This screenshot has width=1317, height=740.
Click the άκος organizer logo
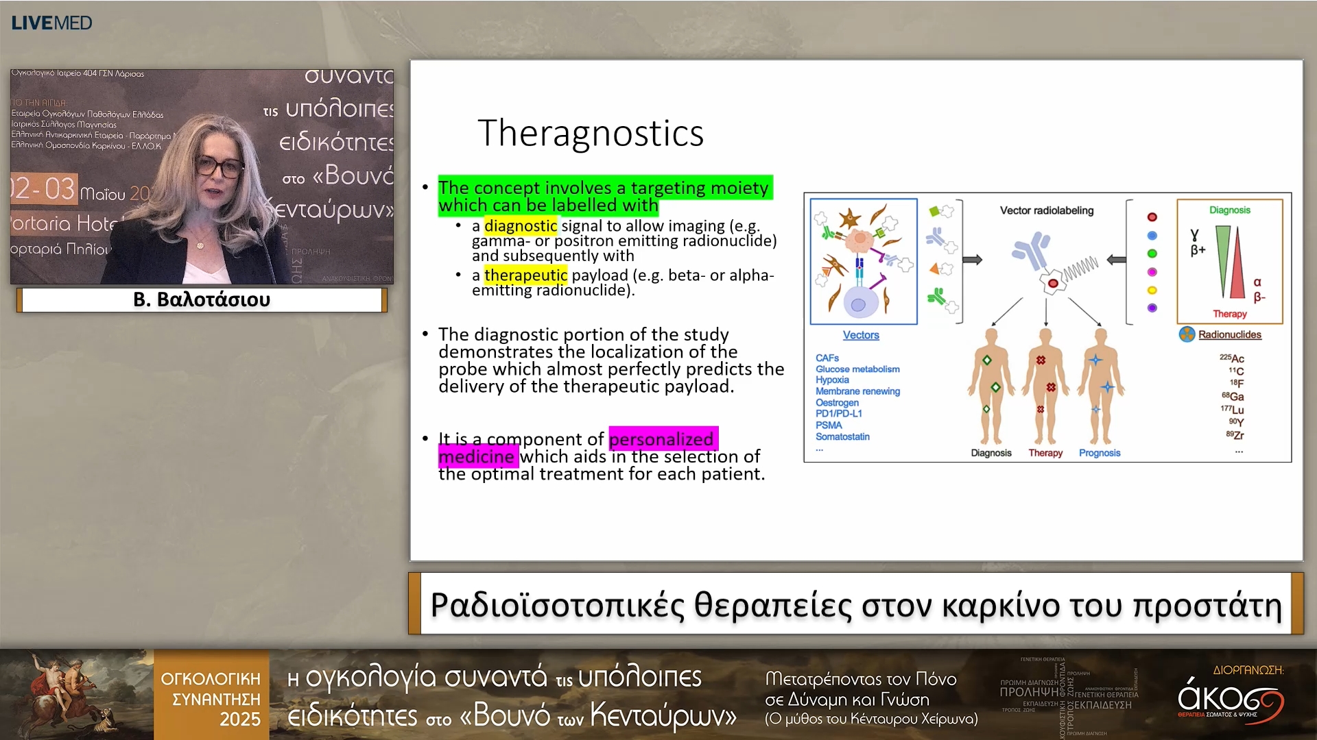[x=1231, y=695]
